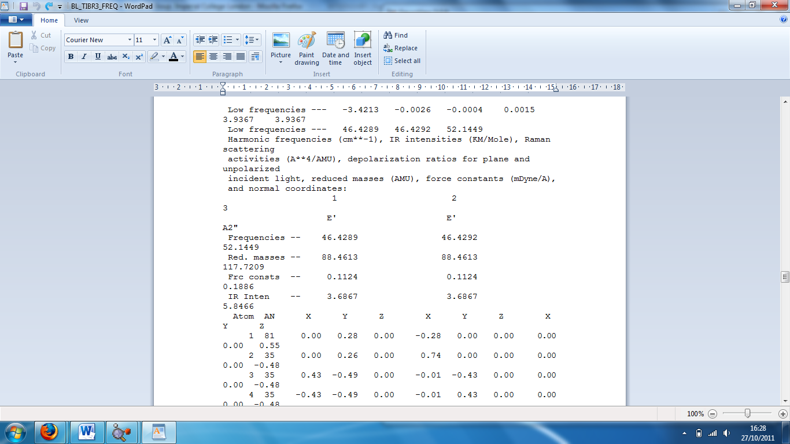Apply strikethrough formatting

click(112, 57)
